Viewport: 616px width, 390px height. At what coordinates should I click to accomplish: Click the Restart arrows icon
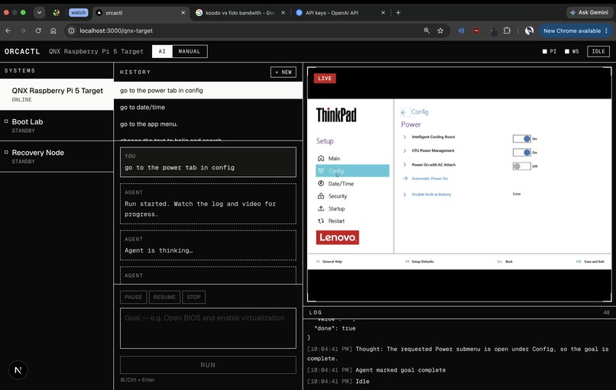321,221
